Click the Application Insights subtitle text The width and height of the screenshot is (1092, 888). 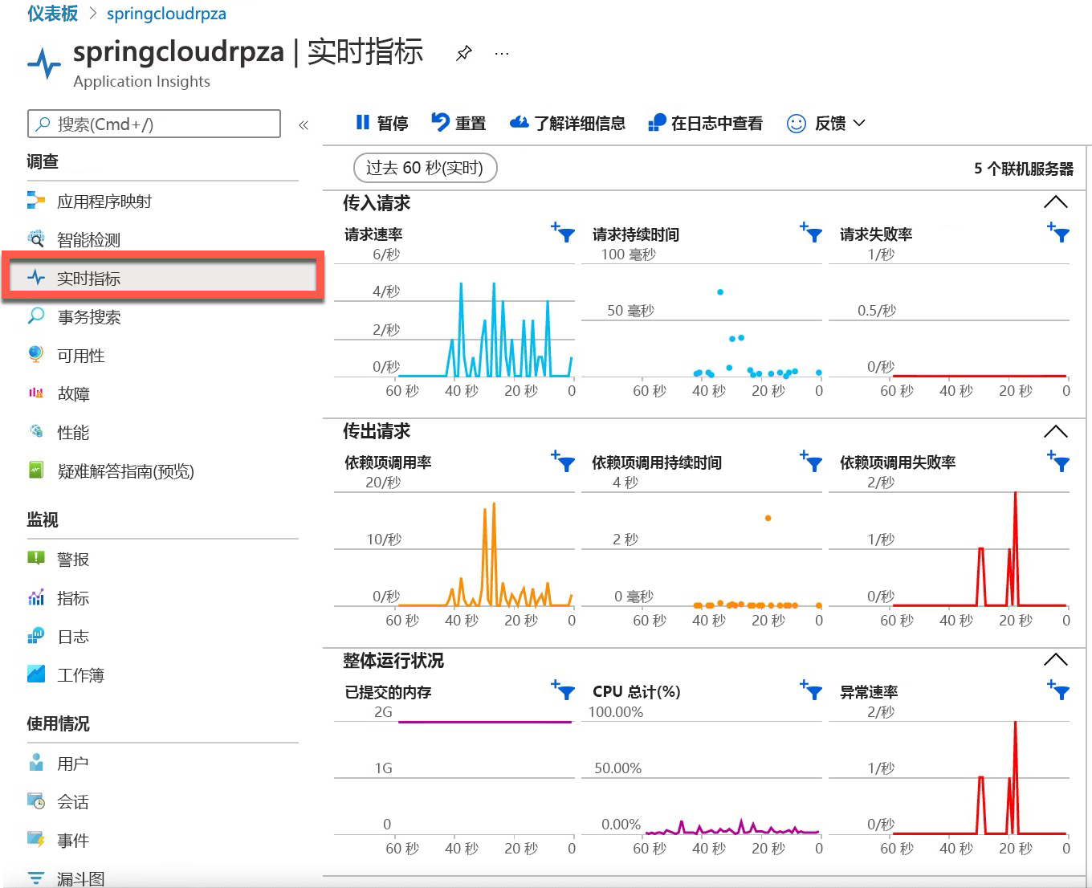click(x=141, y=81)
